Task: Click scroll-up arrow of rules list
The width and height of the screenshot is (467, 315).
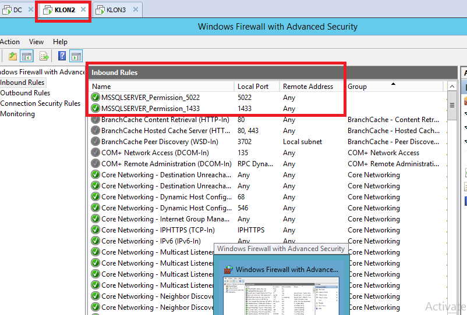Action: point(452,86)
